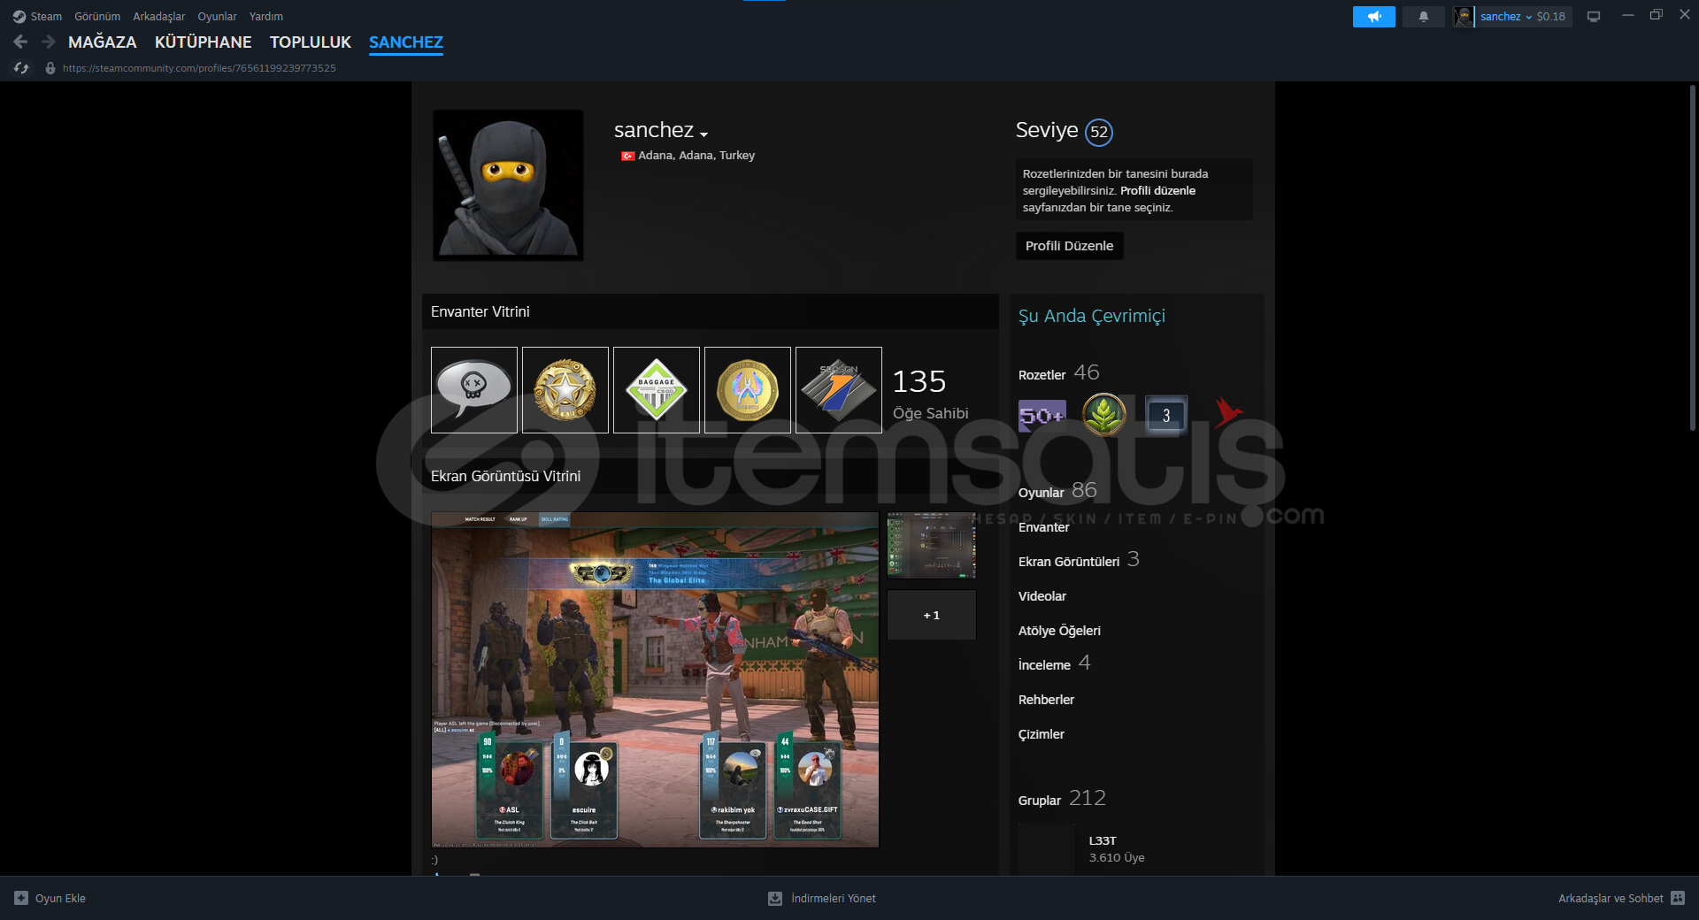Viewport: 1699px width, 920px height.
Task: Open the Oyunlar menu
Action: (x=217, y=16)
